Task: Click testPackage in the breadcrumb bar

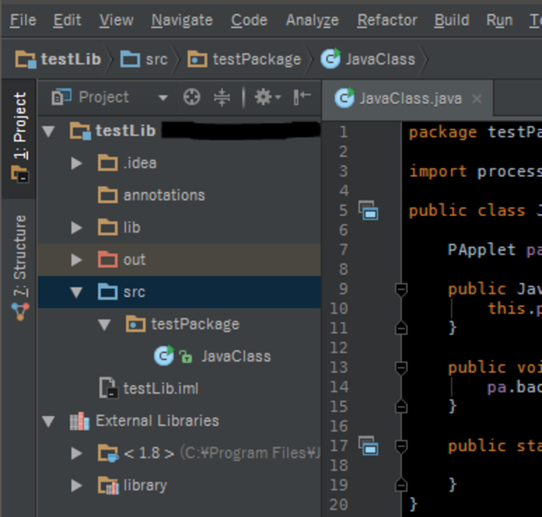Action: click(256, 59)
